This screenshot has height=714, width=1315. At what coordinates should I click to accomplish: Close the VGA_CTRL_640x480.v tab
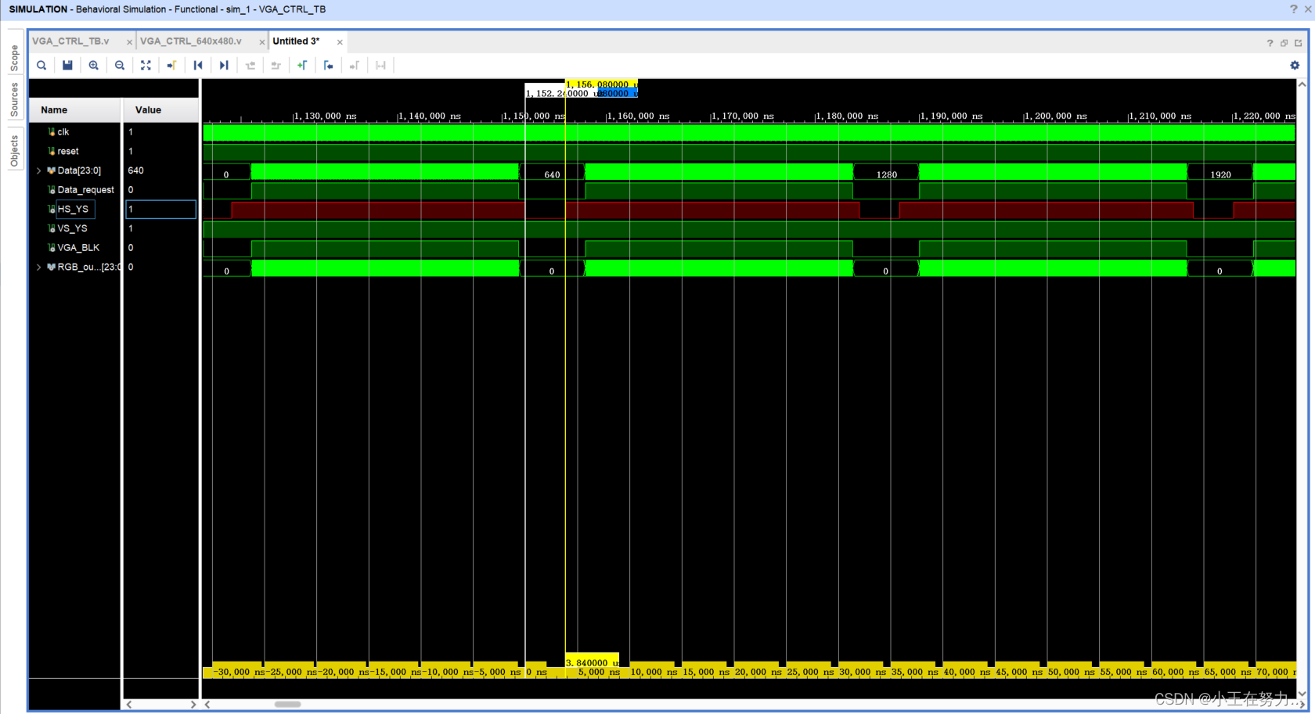(262, 42)
